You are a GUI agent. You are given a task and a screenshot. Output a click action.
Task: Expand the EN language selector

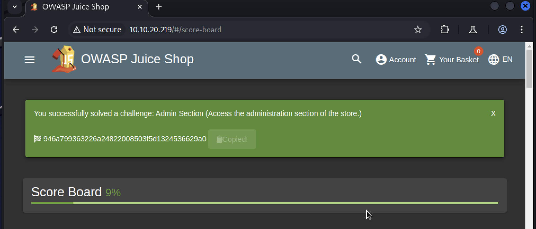(500, 60)
